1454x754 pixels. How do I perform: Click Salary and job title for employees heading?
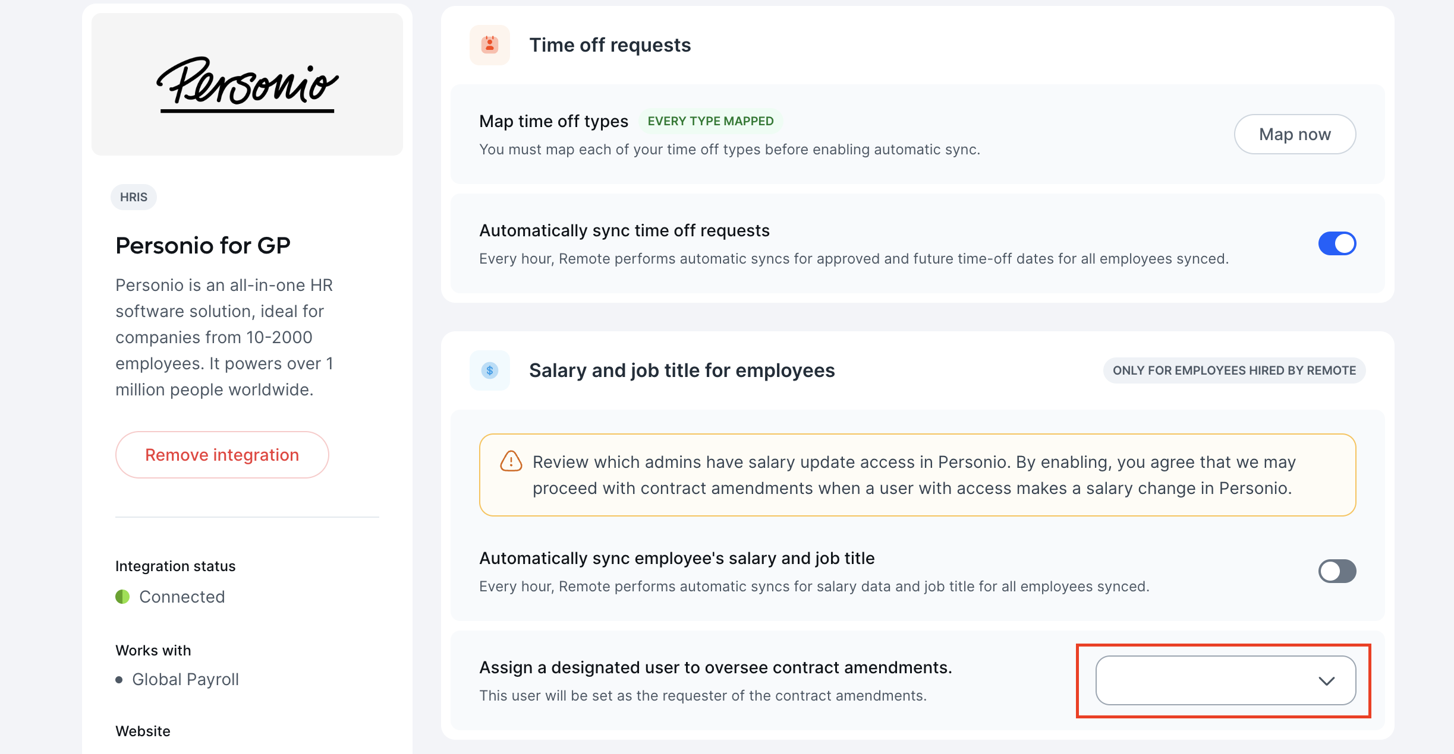[x=682, y=370]
